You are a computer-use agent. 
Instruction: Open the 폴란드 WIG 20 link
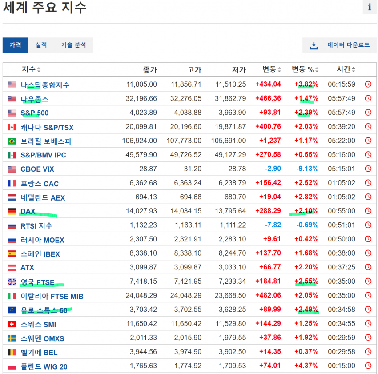pos(44,366)
